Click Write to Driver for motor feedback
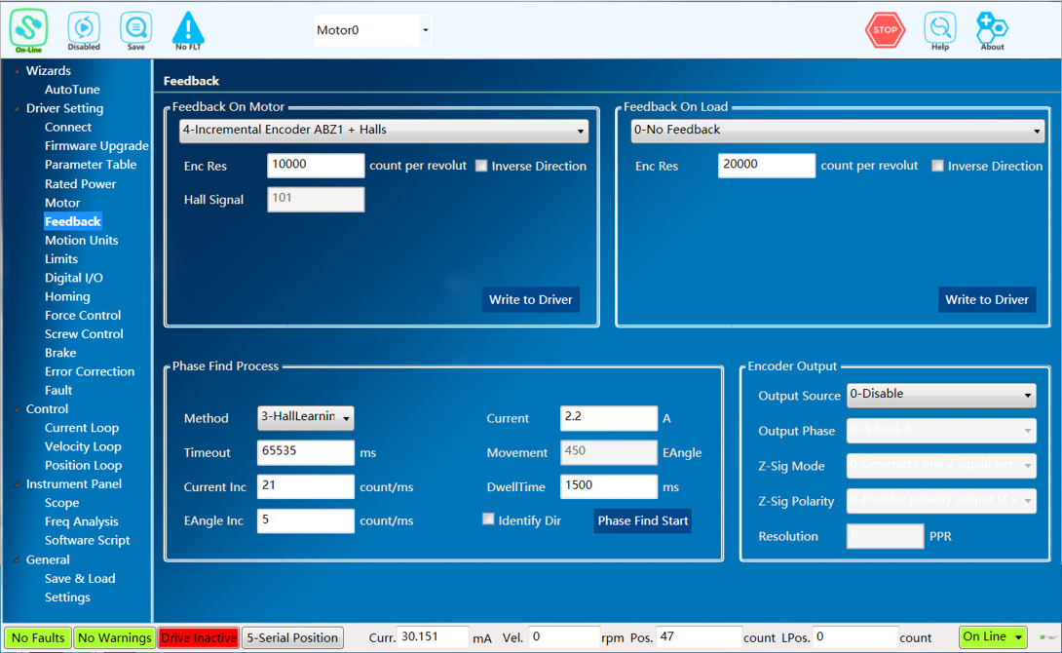Image resolution: width=1062 pixels, height=653 pixels. [x=530, y=299]
